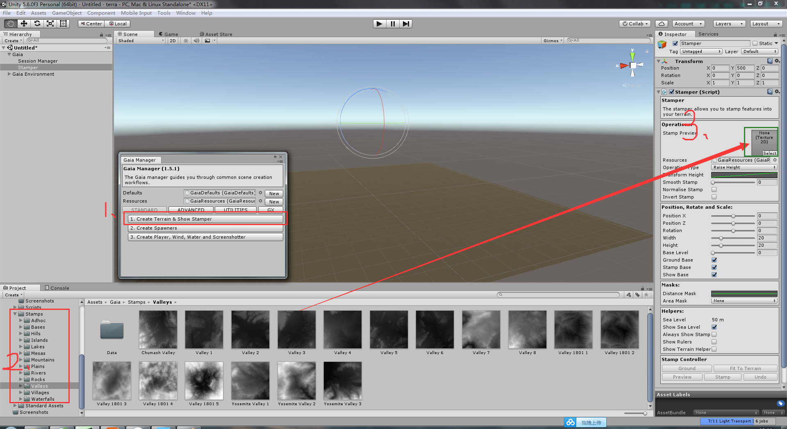Select the Hand tool

10,23
